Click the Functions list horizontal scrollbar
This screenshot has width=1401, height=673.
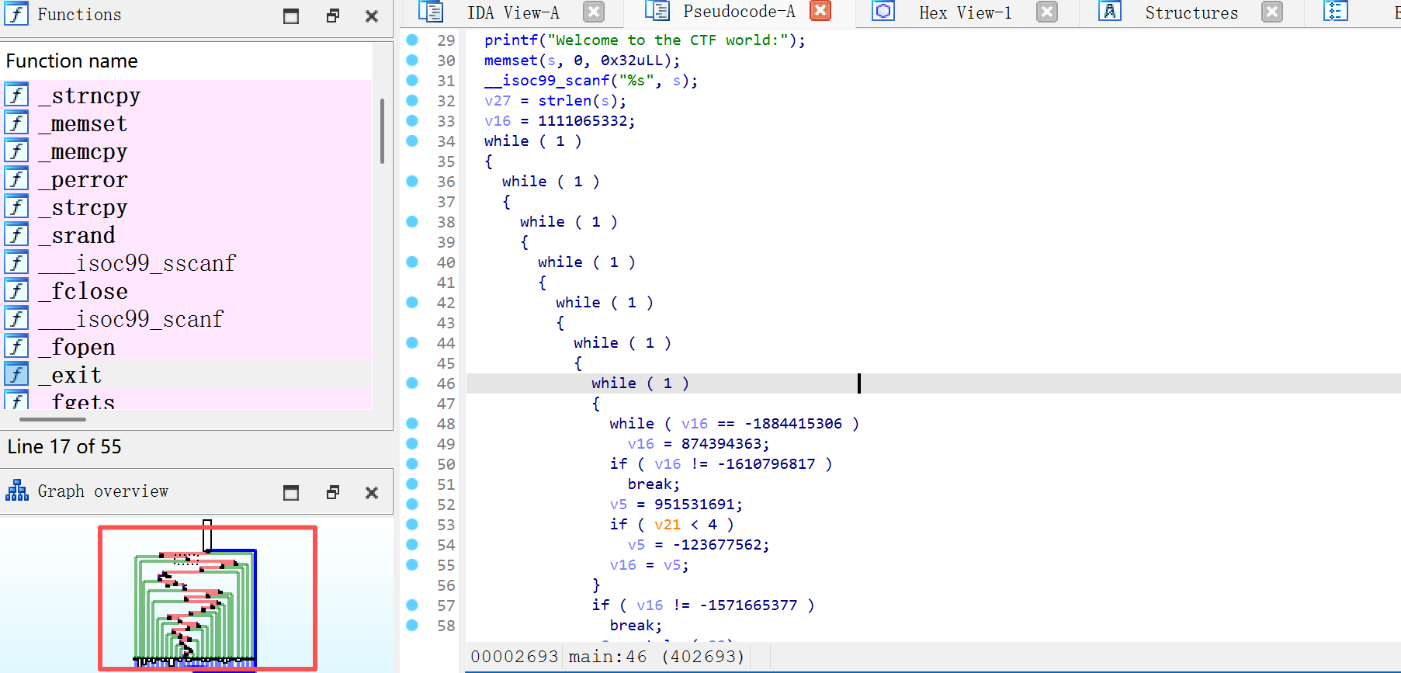53,419
